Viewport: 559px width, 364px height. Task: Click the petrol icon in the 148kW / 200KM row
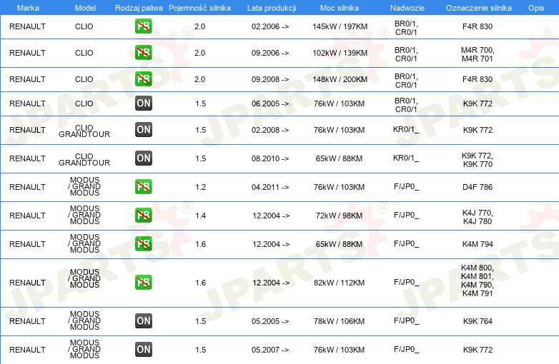point(143,79)
